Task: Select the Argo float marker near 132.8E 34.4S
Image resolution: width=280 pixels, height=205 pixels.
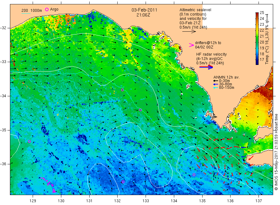Action: pos(140,110)
